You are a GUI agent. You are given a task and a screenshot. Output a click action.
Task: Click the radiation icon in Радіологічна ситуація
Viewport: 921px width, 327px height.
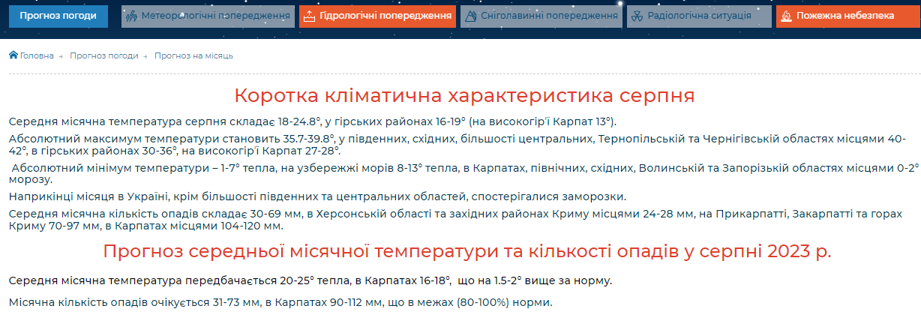click(x=637, y=16)
